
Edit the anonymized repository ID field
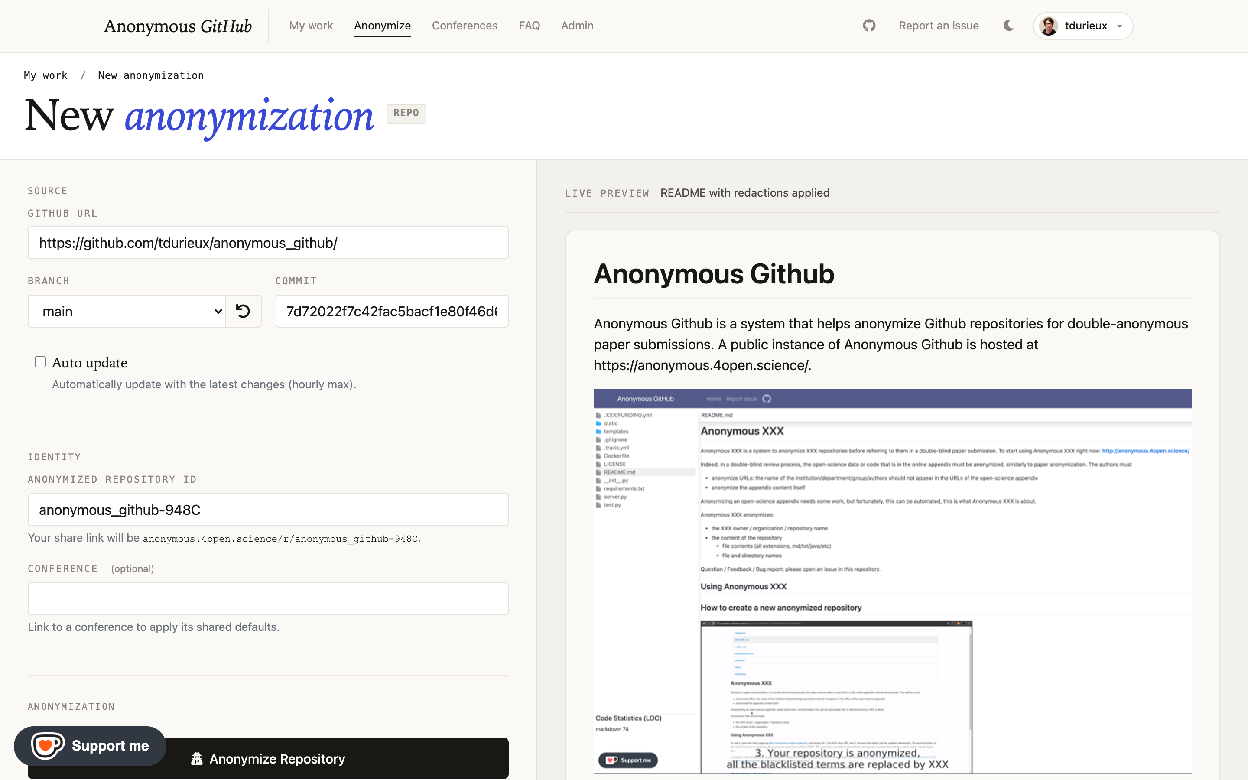click(268, 510)
